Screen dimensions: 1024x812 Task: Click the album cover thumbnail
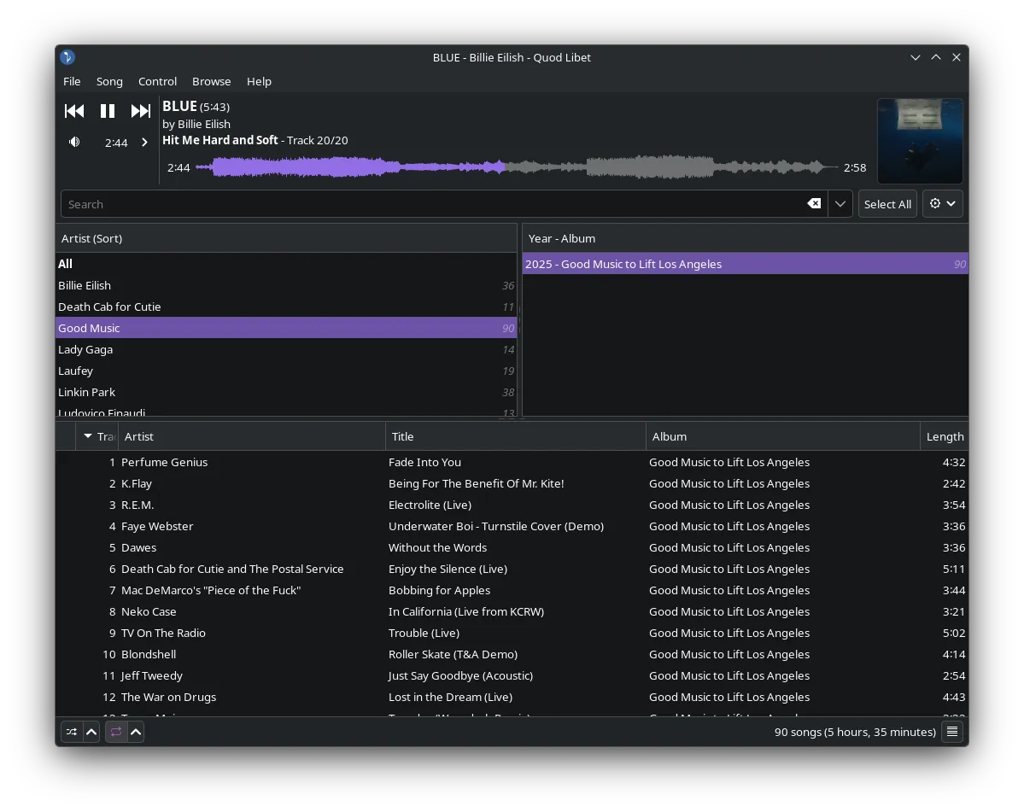pyautogui.click(x=920, y=141)
